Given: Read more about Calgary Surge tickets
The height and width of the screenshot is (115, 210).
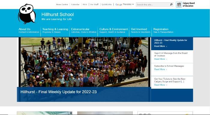Looking at the screenshot, I should click(160, 85).
